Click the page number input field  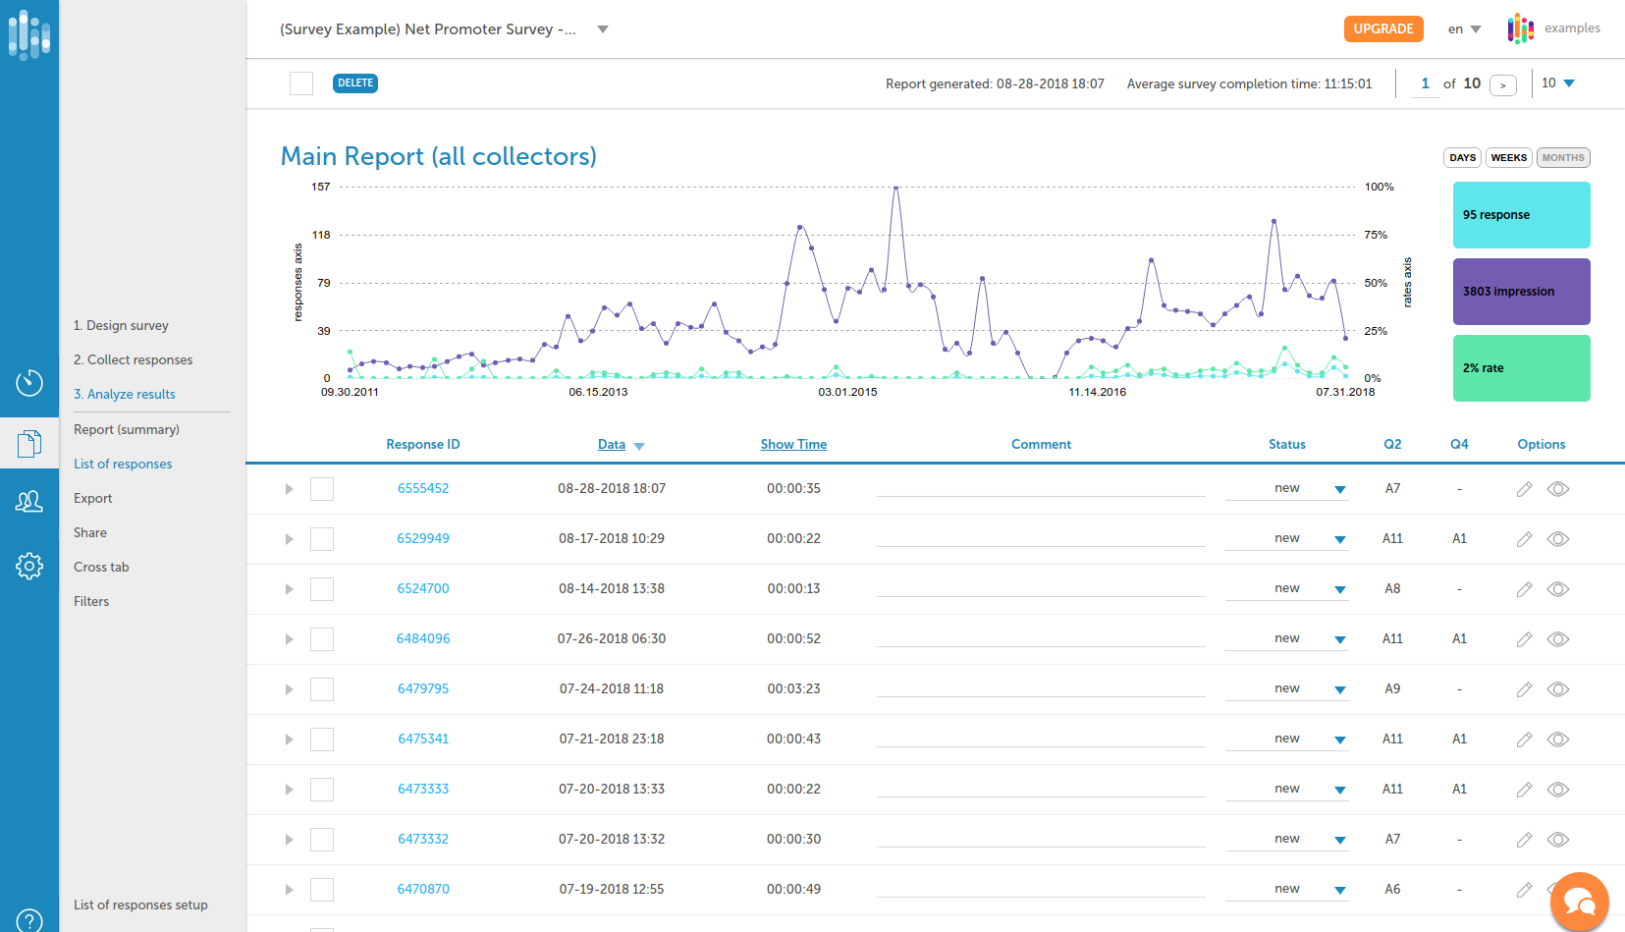1425,83
